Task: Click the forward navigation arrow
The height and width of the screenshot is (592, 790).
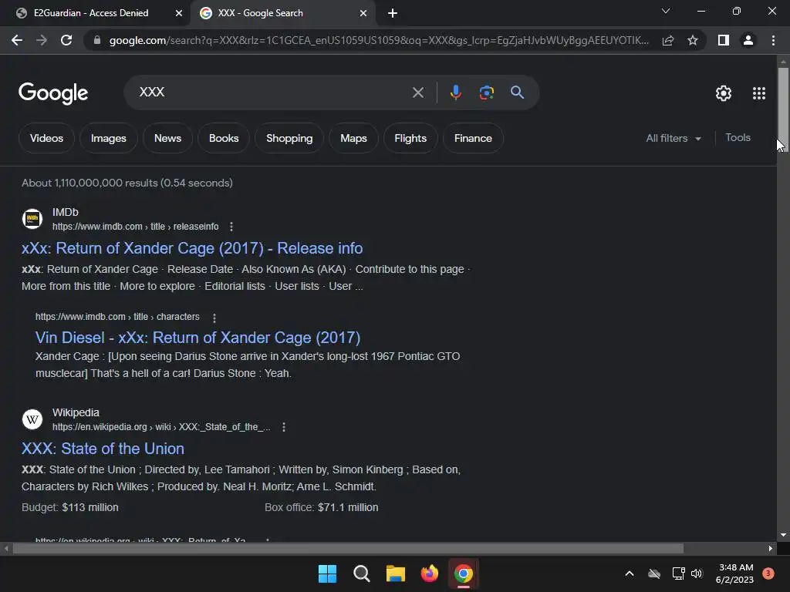Action: (42, 40)
